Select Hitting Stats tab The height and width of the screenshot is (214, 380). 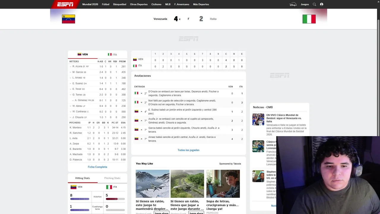pyautogui.click(x=83, y=178)
